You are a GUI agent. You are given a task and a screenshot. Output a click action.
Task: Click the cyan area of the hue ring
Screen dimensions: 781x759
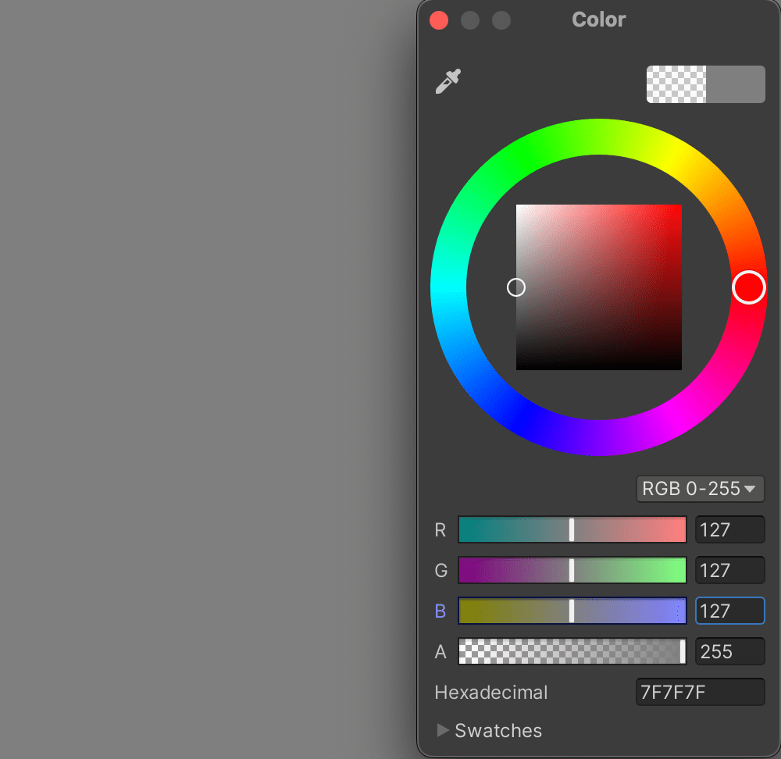click(x=448, y=289)
